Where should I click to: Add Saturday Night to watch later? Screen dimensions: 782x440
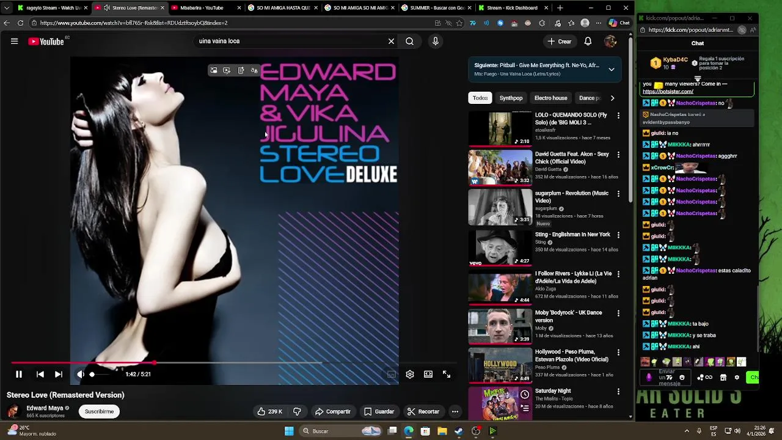tap(525, 394)
